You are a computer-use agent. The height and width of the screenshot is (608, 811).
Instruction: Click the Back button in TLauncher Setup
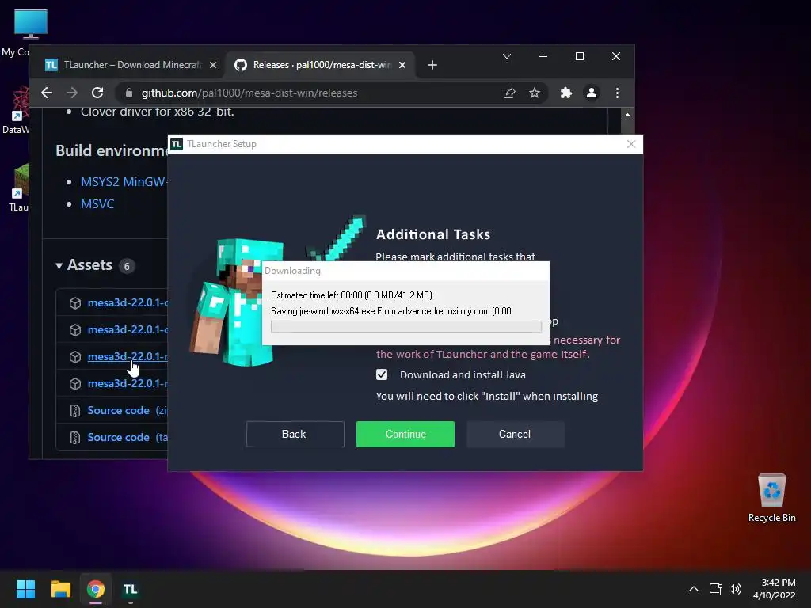tap(295, 434)
